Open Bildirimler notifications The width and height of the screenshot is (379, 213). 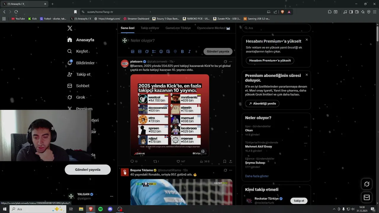pos(81,63)
